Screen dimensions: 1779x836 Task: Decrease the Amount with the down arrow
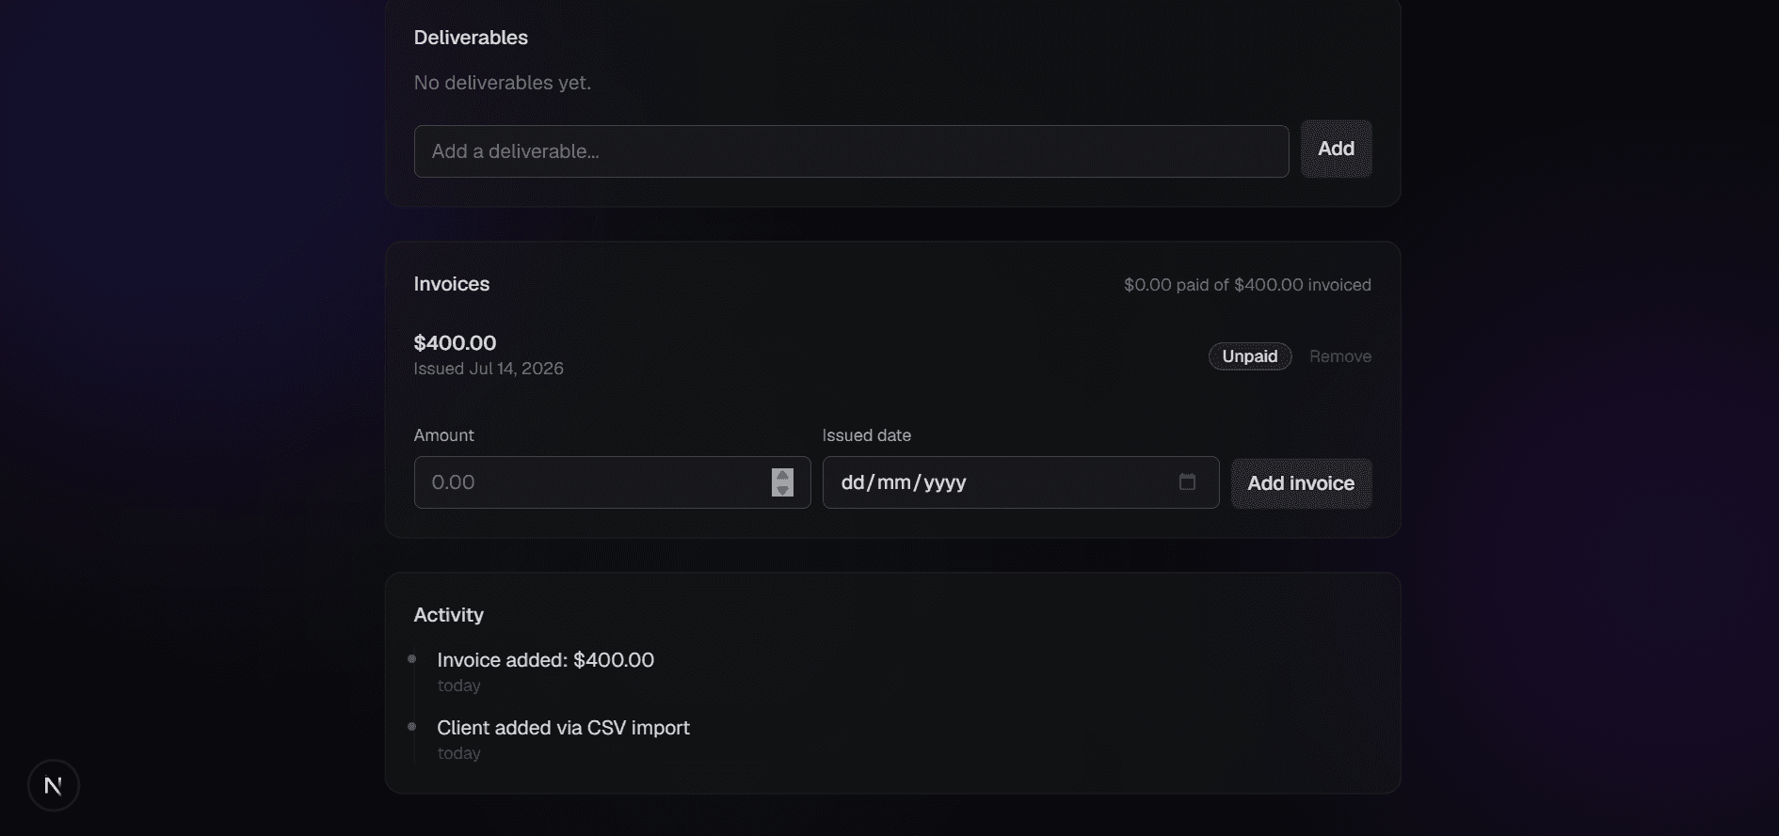782,490
